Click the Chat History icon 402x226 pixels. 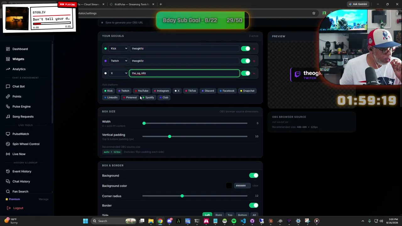(8, 181)
